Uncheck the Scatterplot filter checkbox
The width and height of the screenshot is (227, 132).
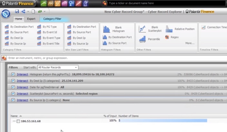pyautogui.click(x=13, y=94)
